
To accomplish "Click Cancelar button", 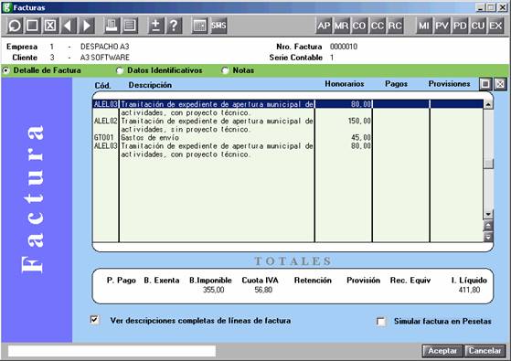I will [484, 351].
